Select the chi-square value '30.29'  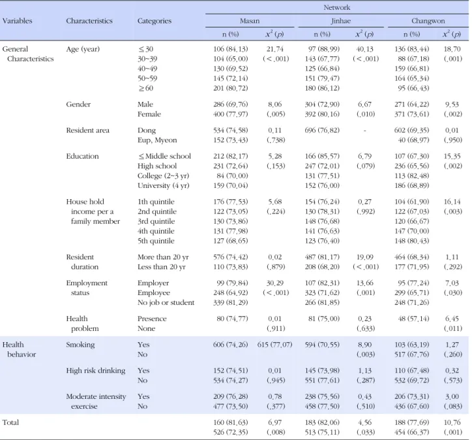pyautogui.click(x=275, y=283)
